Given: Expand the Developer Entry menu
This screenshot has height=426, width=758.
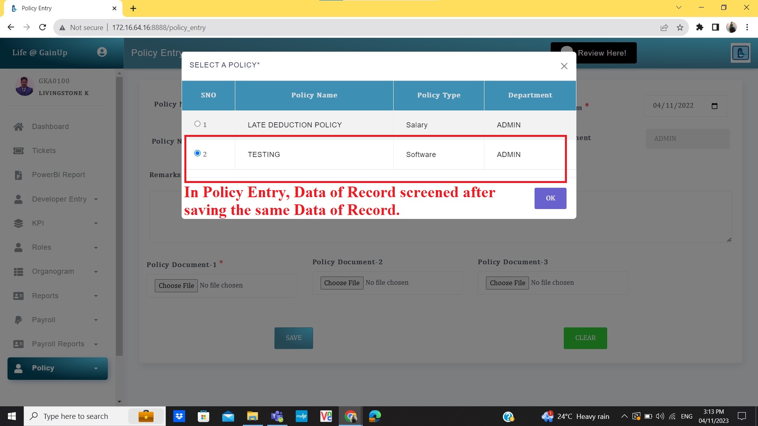Looking at the screenshot, I should click(96, 199).
